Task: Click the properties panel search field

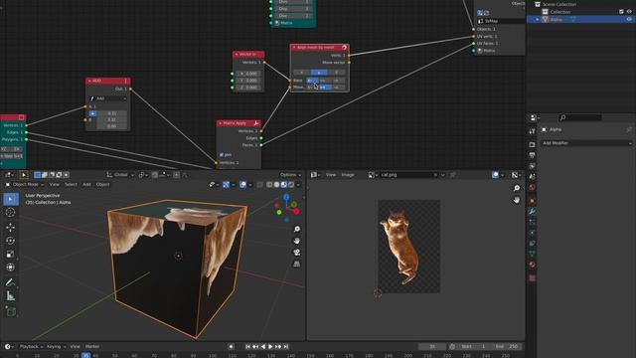Action: [x=580, y=117]
